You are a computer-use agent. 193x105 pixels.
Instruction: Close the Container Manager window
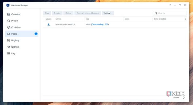(185, 5)
